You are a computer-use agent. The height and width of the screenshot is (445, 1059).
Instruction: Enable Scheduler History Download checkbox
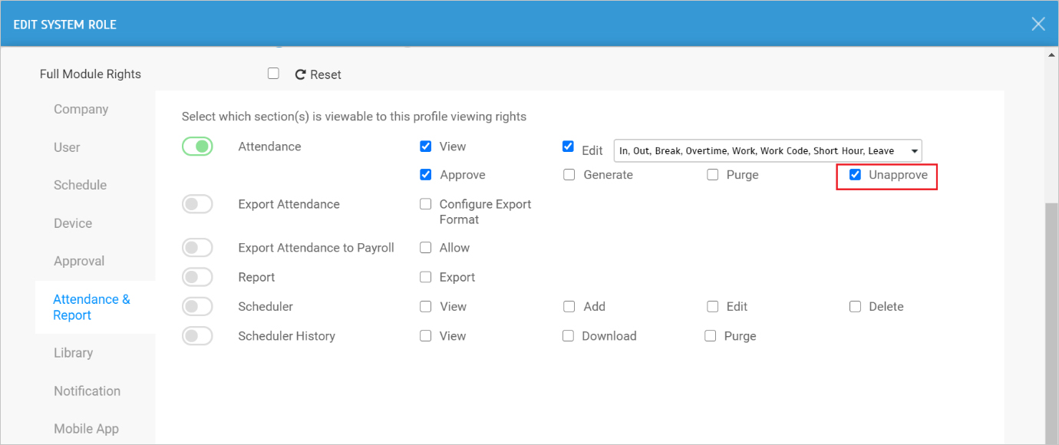coord(568,336)
